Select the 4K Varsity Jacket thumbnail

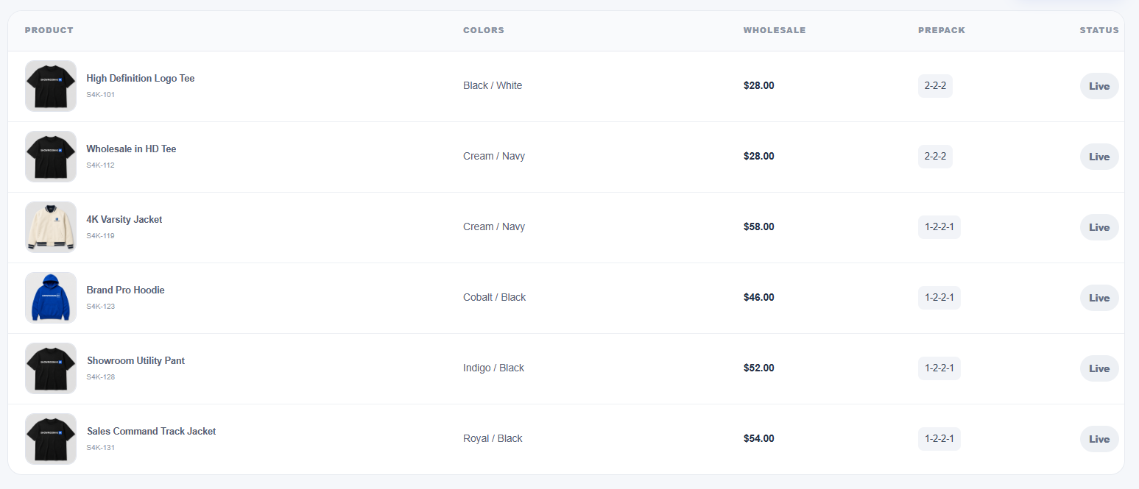click(51, 227)
